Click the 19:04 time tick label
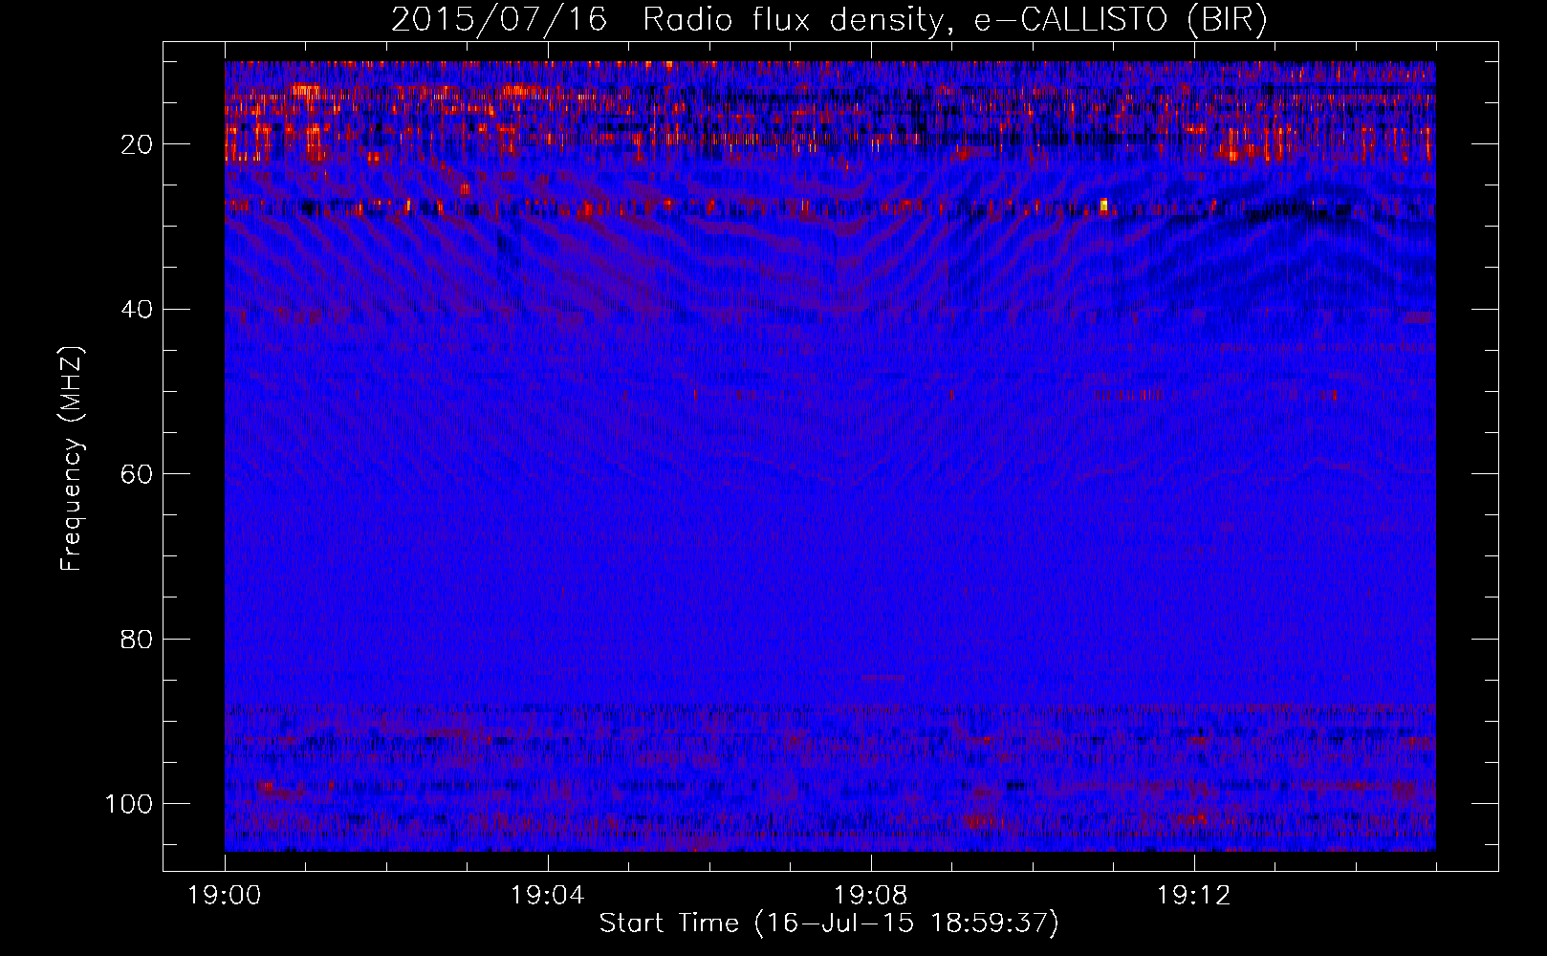 point(548,896)
